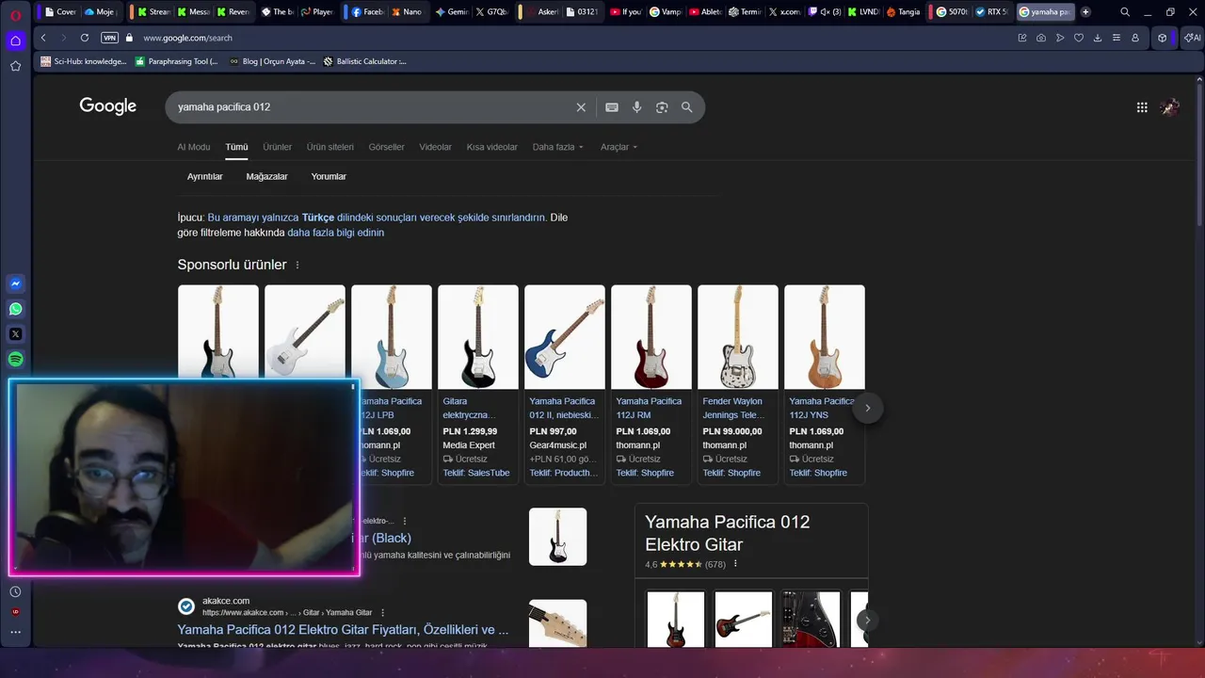
Task: Expand the Daha fazla dropdown
Action: point(558,147)
